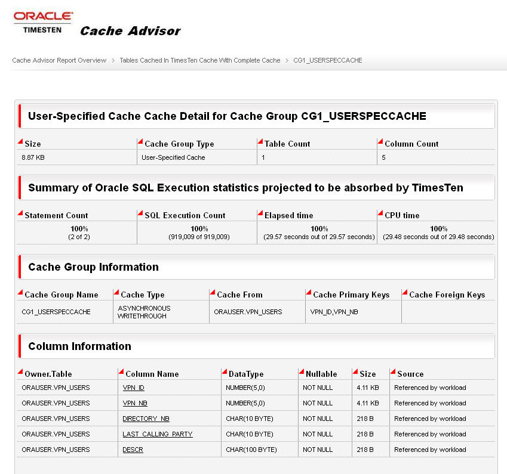Screen dimensions: 507x474
Task: Click the red marker beside Cache Primary Keys
Action: point(309,292)
